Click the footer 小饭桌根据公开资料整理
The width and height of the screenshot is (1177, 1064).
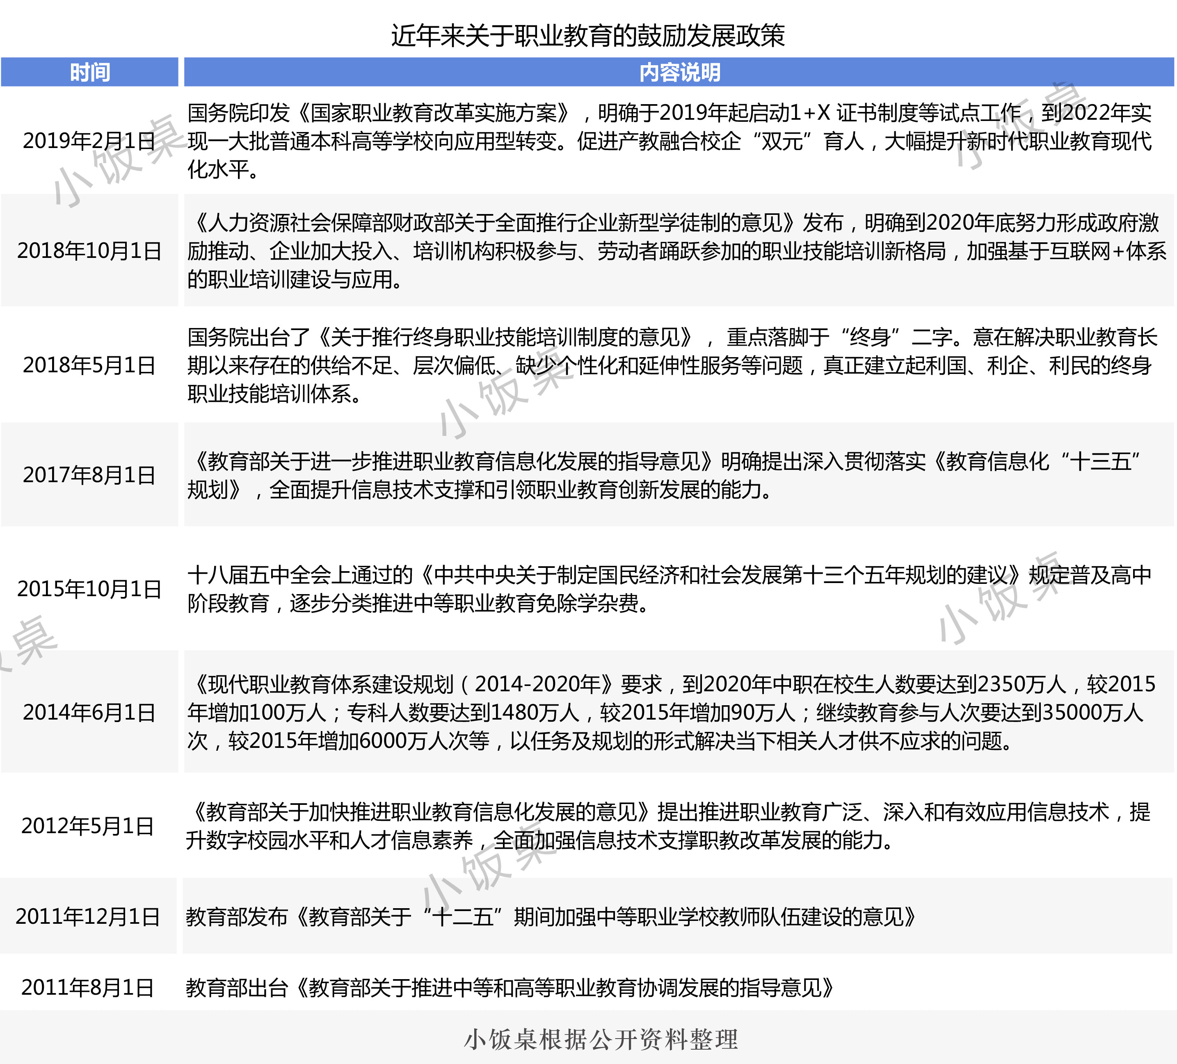pos(601,1039)
